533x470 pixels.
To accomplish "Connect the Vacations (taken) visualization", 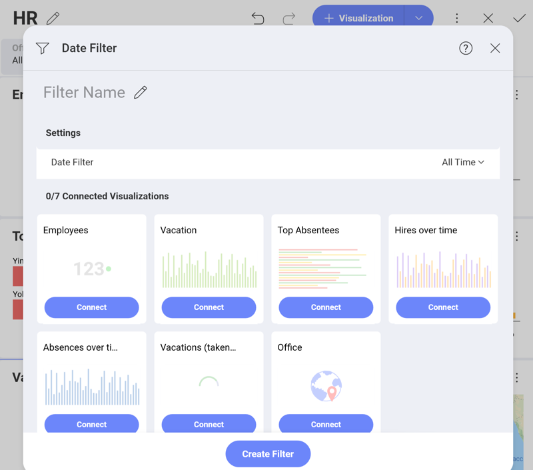I will pyautogui.click(x=209, y=424).
